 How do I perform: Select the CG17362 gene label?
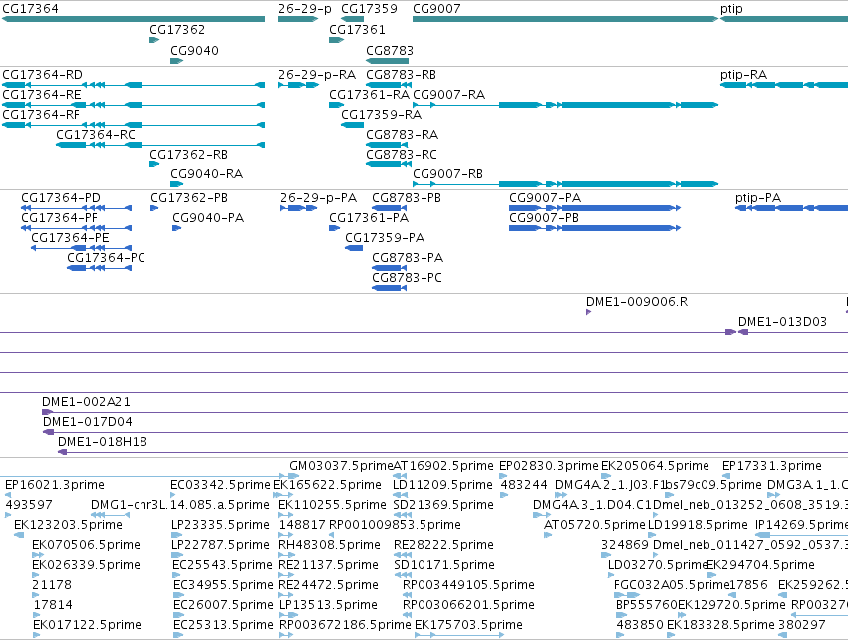[x=177, y=29]
